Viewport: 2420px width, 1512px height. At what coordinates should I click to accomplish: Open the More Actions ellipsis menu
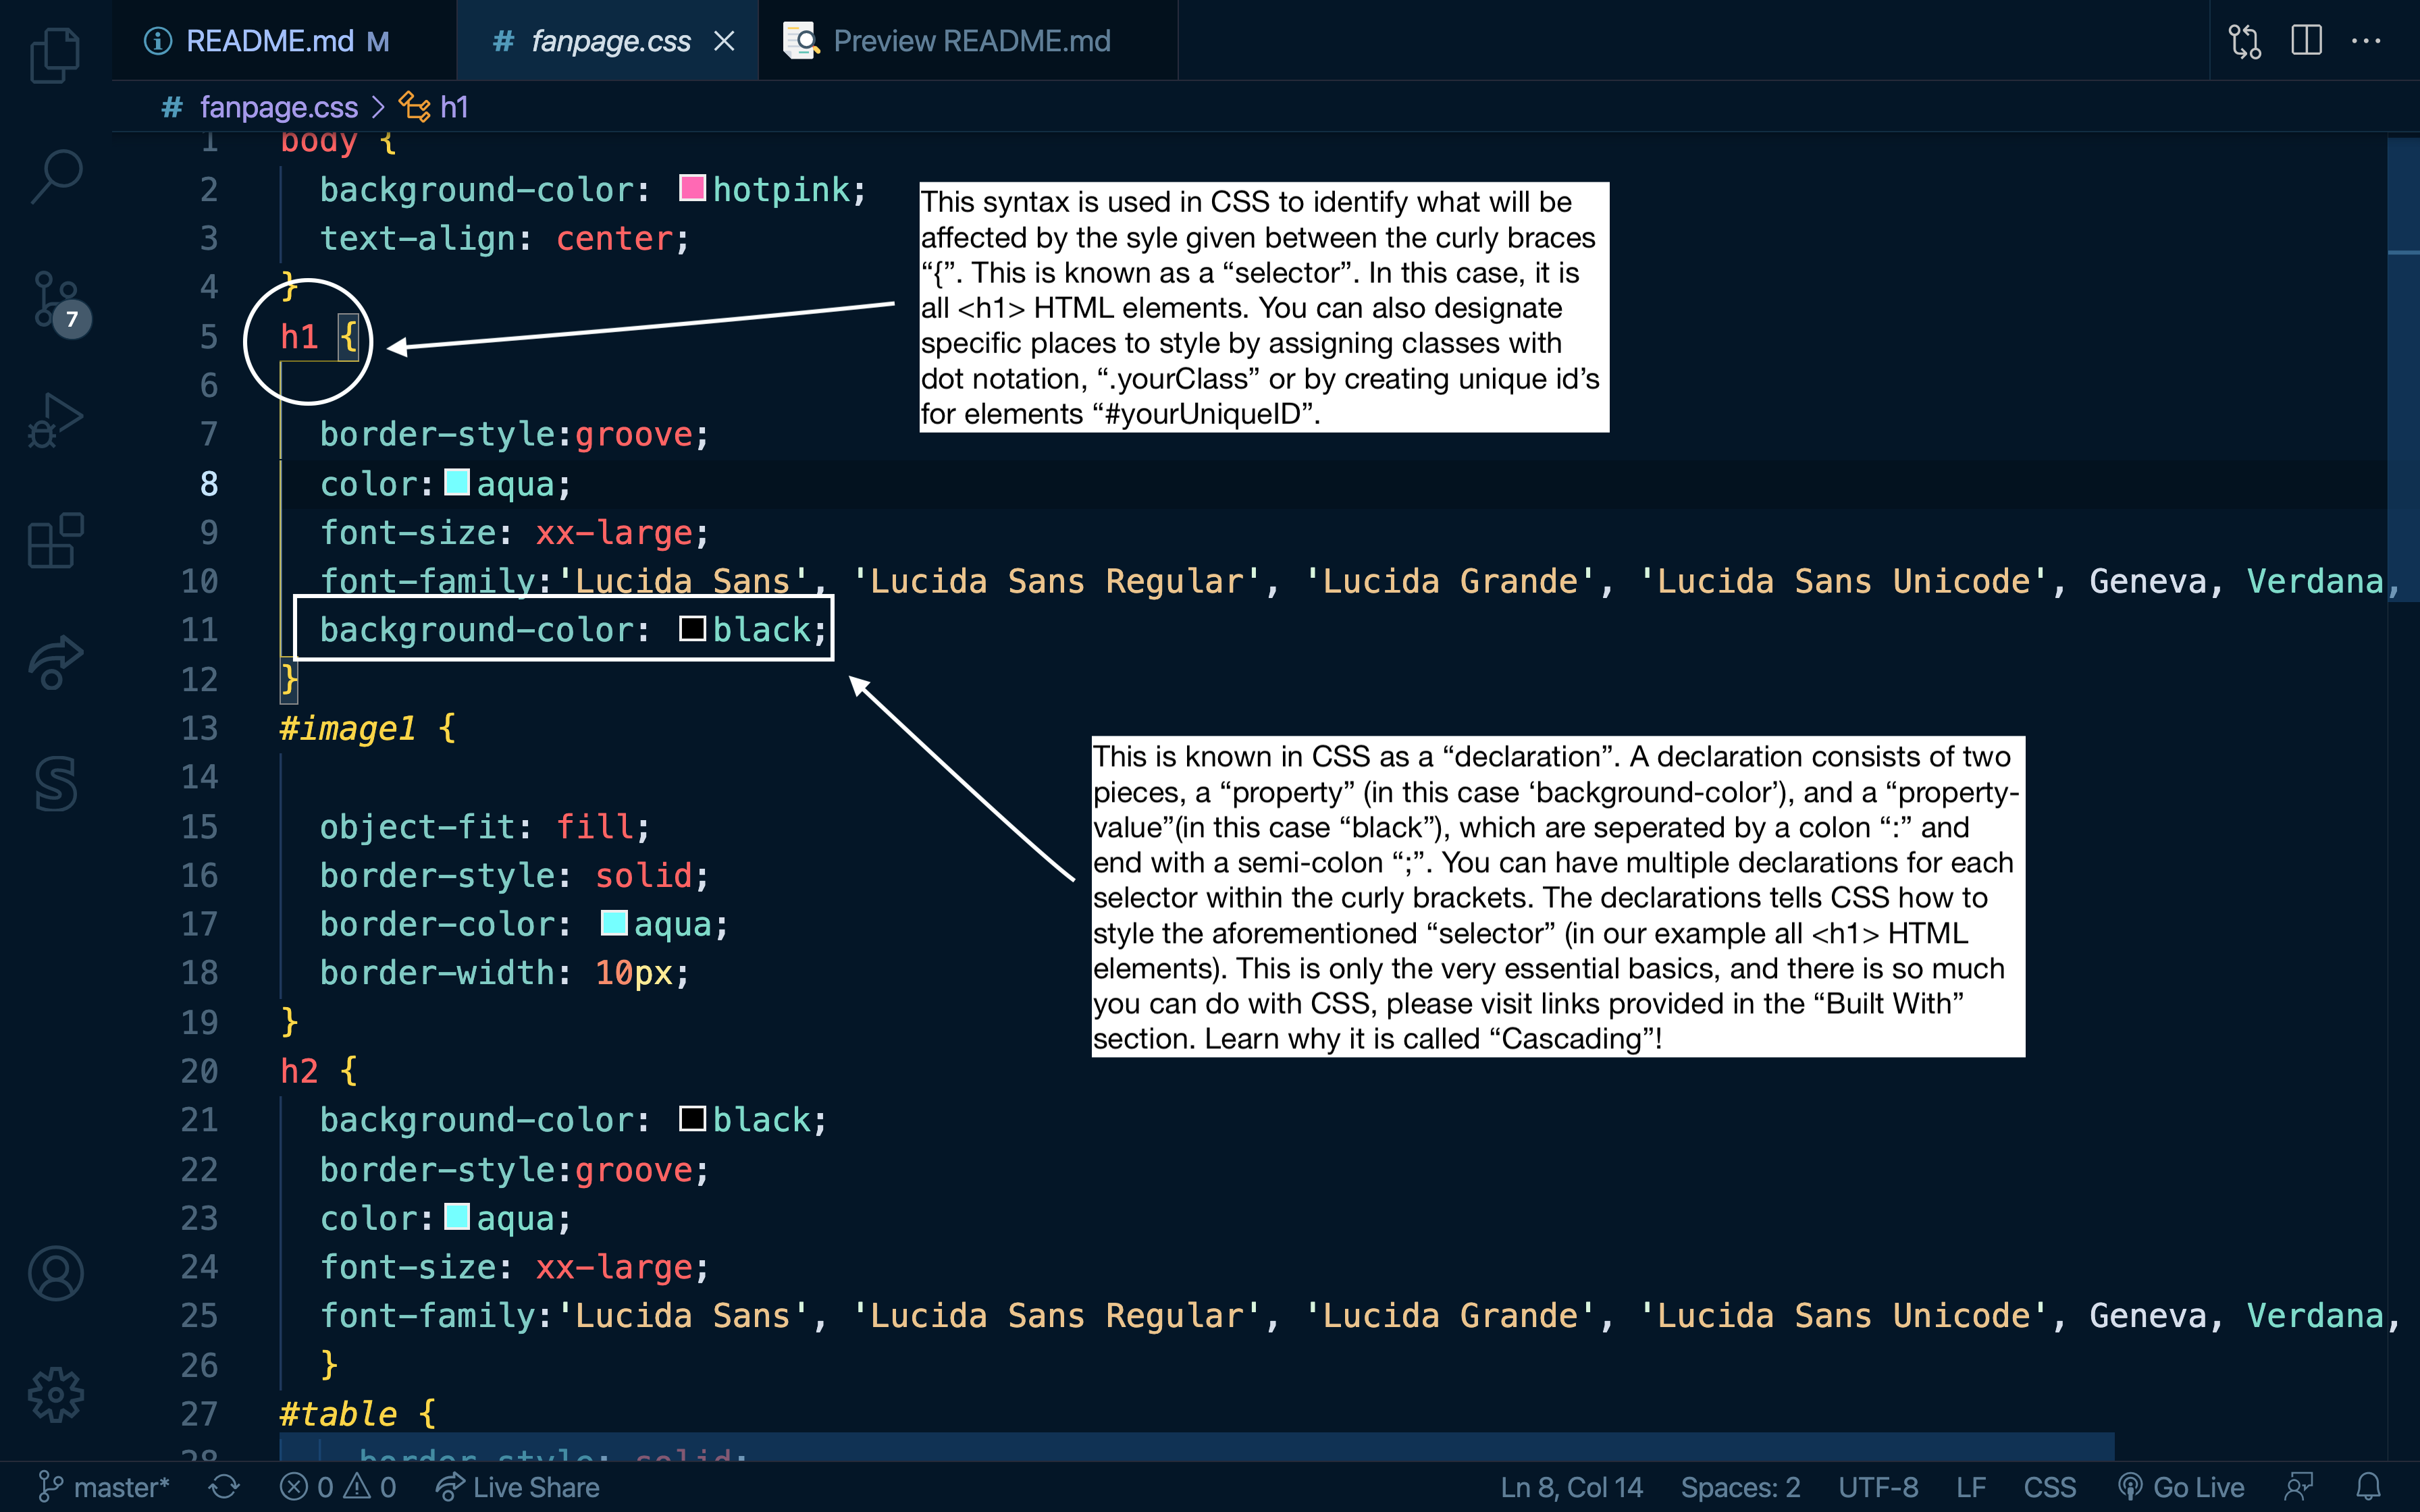[x=2366, y=41]
